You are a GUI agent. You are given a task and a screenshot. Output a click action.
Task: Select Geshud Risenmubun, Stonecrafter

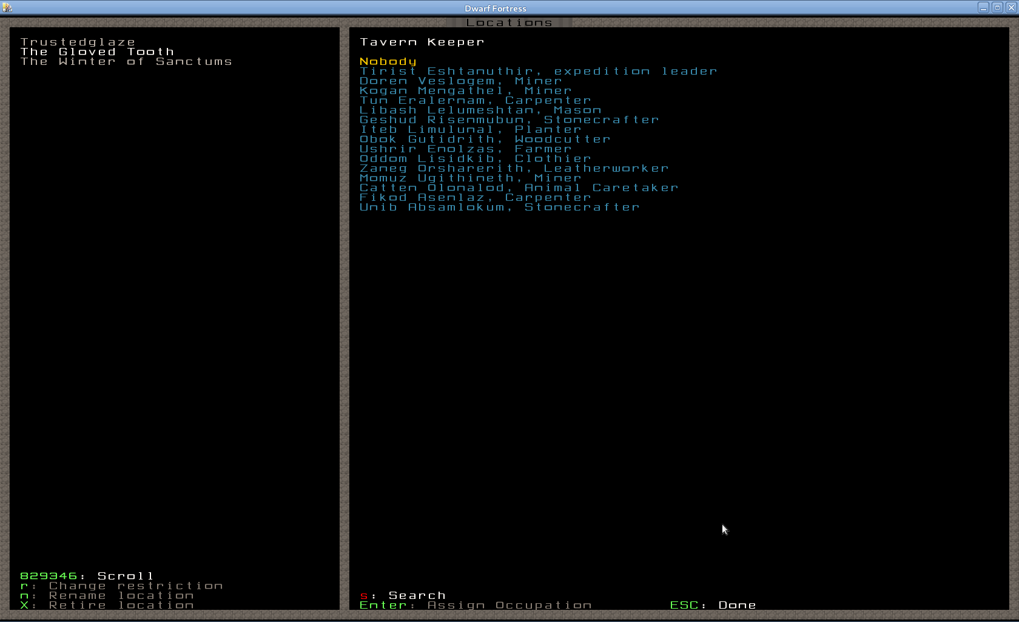pyautogui.click(x=509, y=120)
